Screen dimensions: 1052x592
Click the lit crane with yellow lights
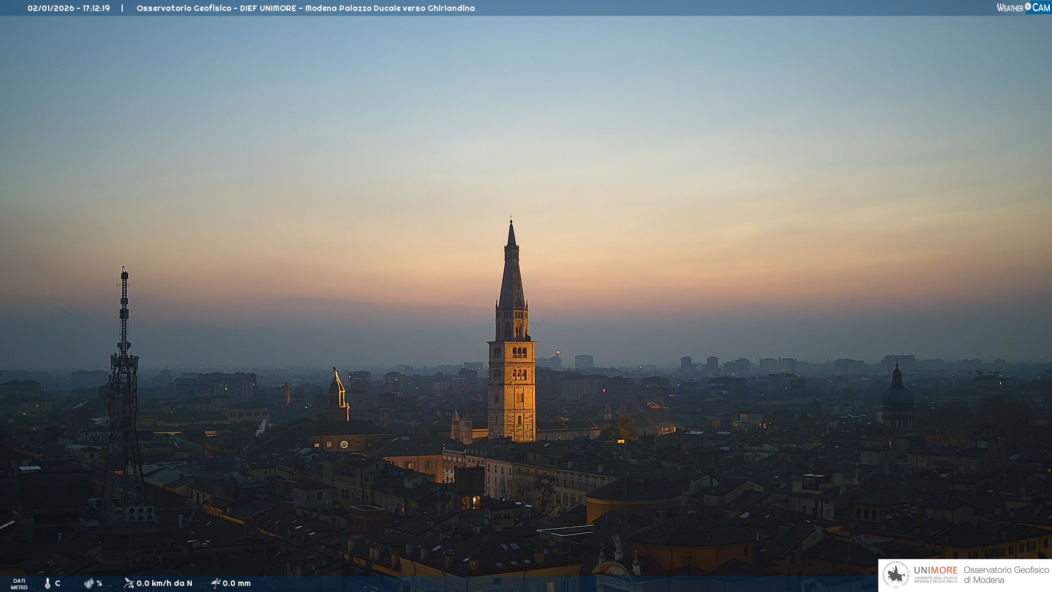pos(341,390)
